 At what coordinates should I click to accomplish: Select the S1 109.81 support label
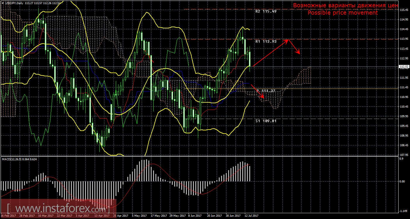[266, 120]
